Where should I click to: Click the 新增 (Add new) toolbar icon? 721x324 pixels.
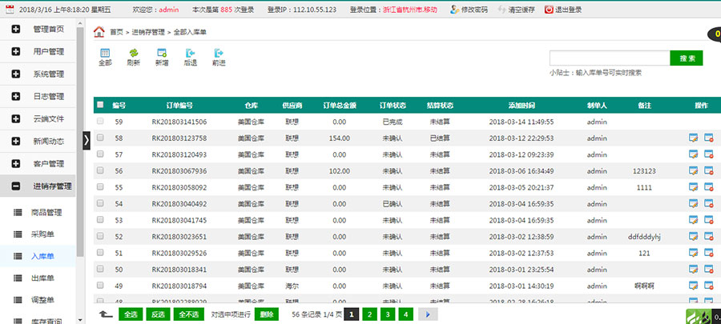click(162, 56)
